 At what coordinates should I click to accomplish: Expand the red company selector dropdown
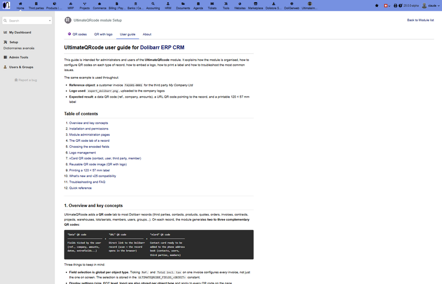click(387, 5)
